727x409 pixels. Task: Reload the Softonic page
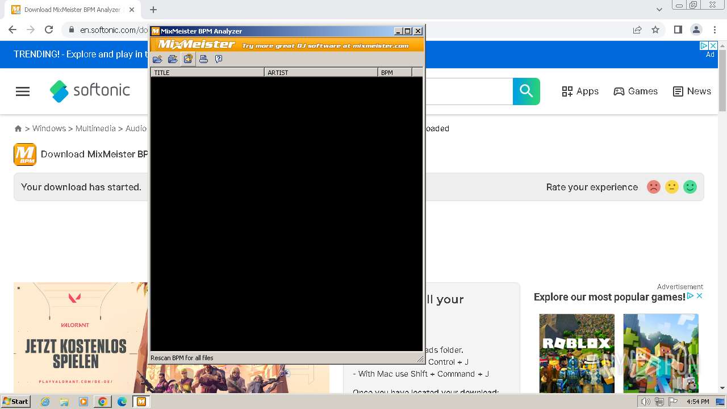(49, 30)
